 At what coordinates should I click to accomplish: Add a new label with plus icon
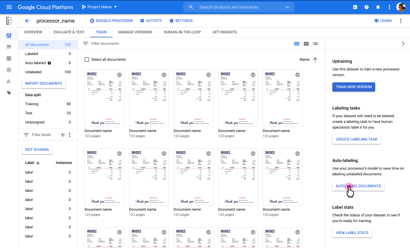(x=63, y=135)
